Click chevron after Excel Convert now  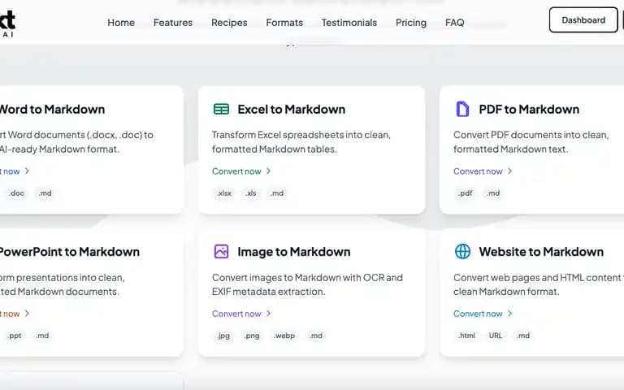(x=268, y=171)
